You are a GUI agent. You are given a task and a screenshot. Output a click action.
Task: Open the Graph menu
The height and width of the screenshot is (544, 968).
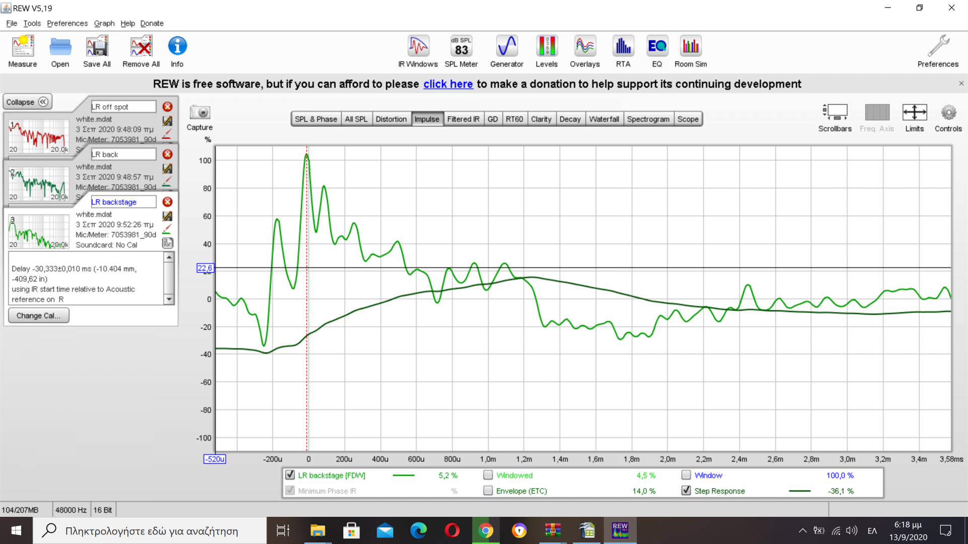[x=104, y=23]
